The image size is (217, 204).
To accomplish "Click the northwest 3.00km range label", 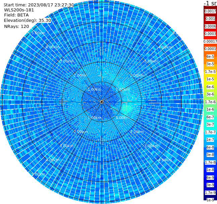I will (66, 61).
